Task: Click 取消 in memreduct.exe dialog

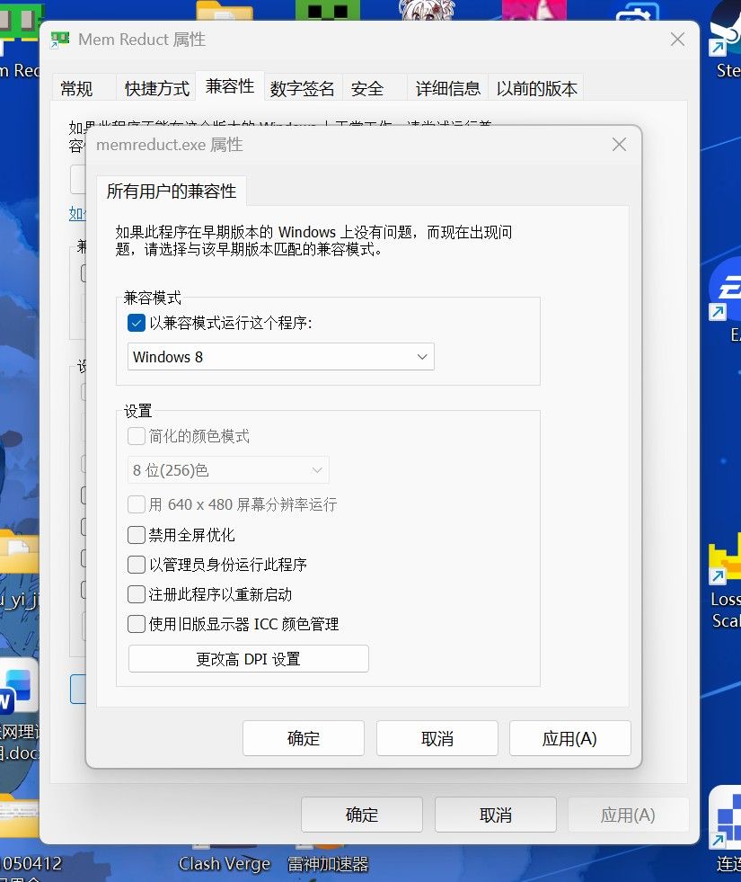Action: tap(437, 738)
